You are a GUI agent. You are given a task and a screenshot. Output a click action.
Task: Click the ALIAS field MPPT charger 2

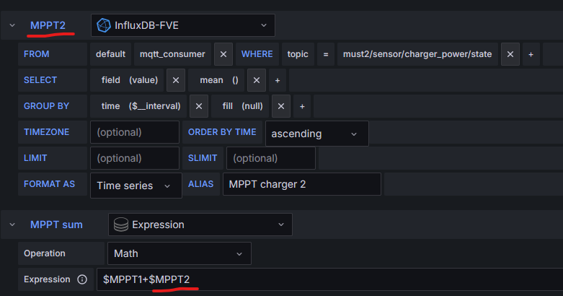(x=301, y=184)
